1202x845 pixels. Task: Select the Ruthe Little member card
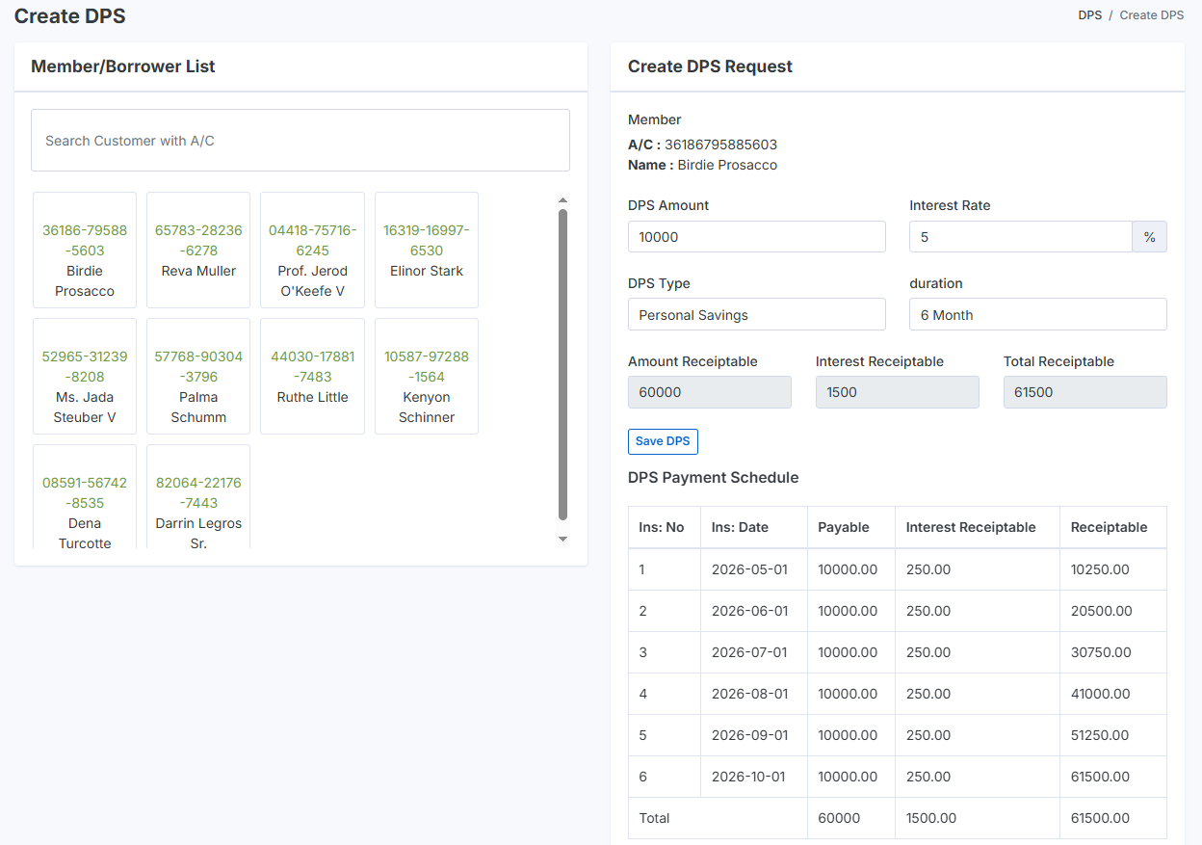coord(312,377)
